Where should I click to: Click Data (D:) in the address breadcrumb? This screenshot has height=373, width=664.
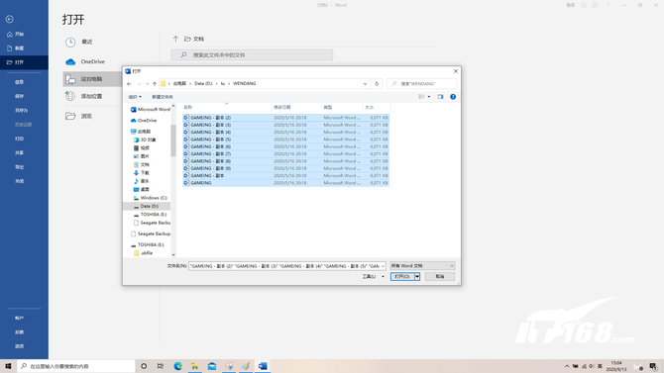pos(203,84)
